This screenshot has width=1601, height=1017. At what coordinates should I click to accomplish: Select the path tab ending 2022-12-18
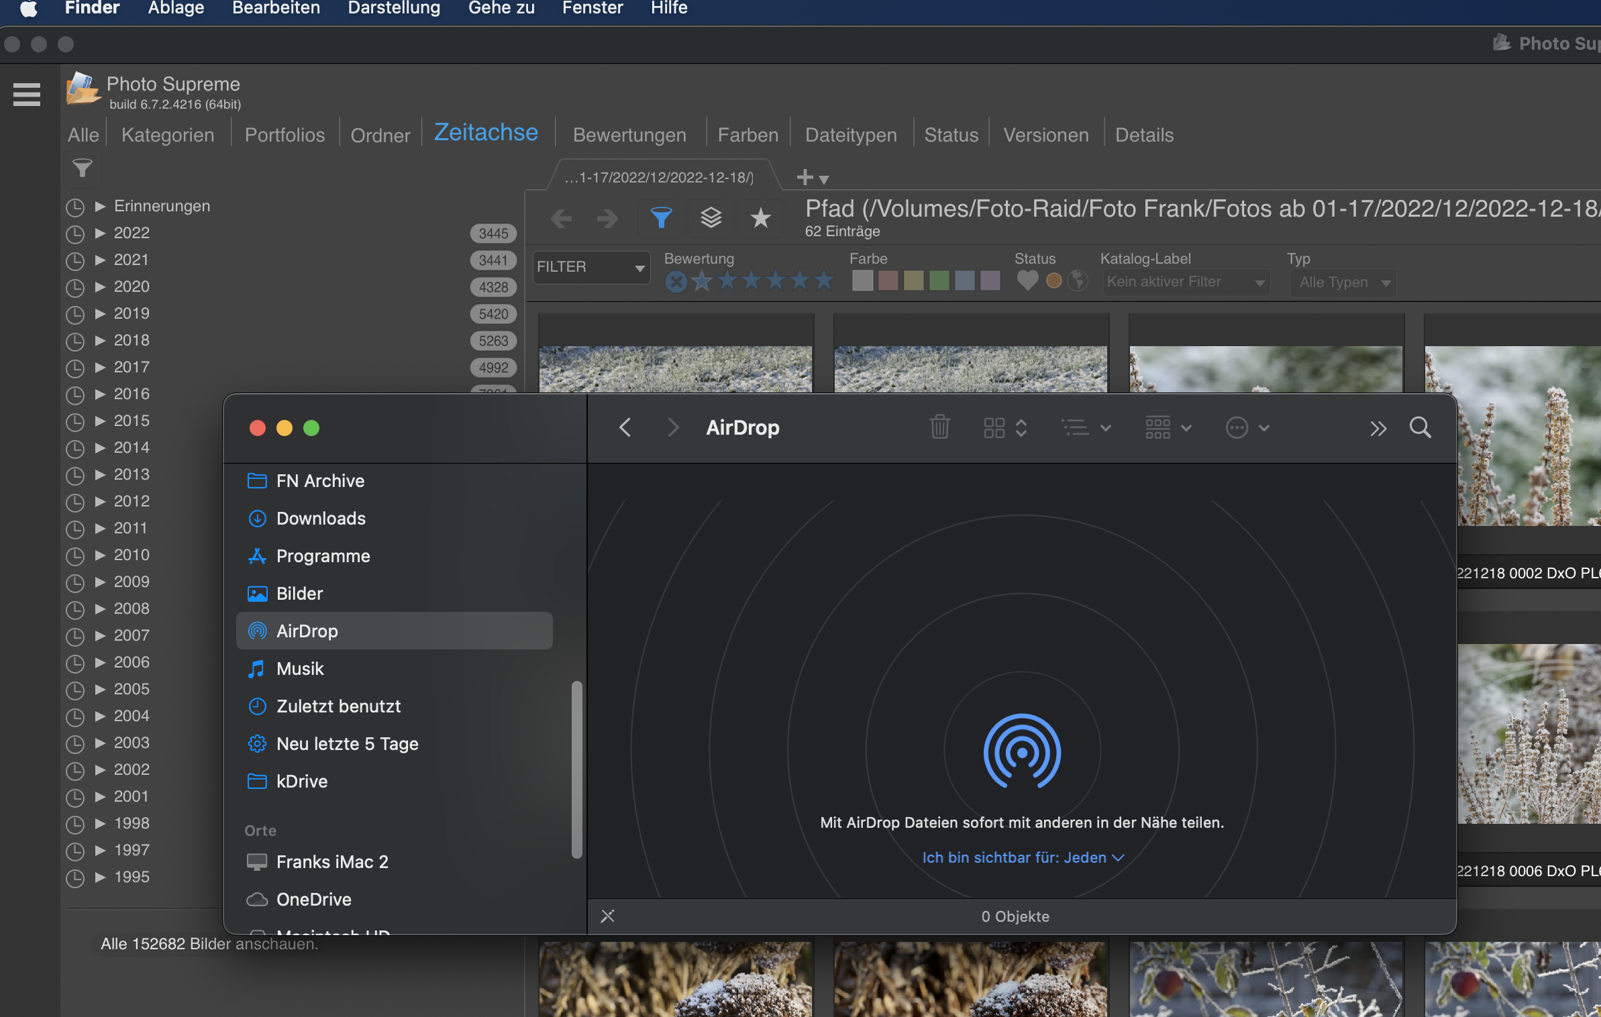(659, 177)
